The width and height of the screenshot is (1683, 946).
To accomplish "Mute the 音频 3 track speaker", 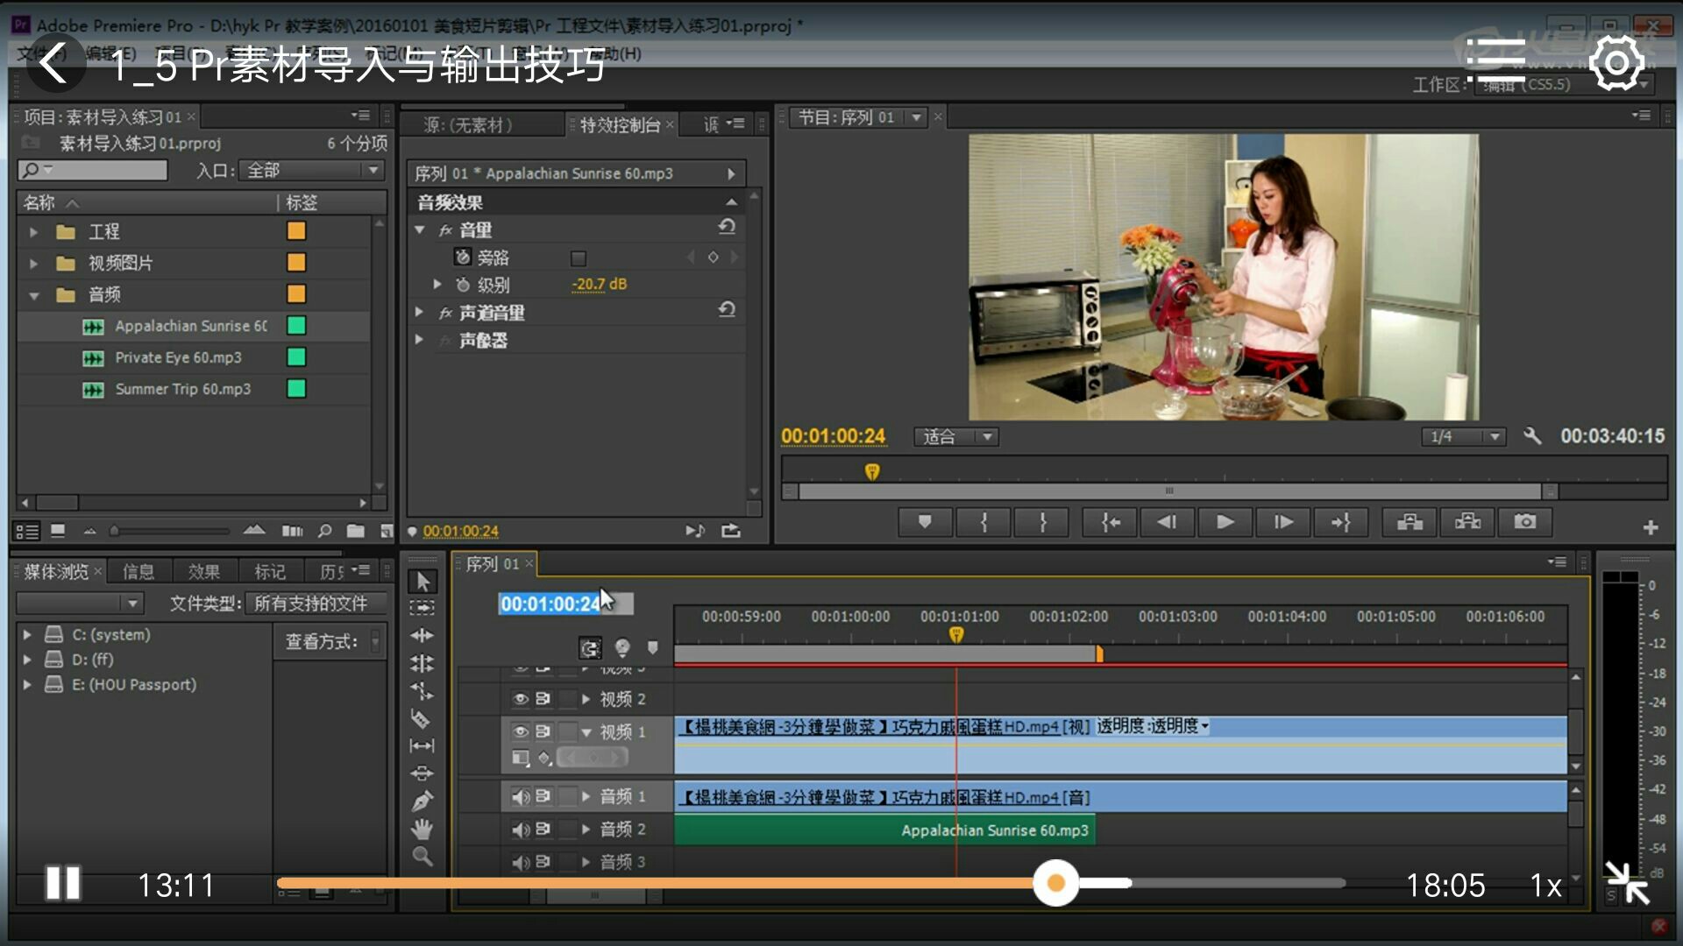I will 520,862.
